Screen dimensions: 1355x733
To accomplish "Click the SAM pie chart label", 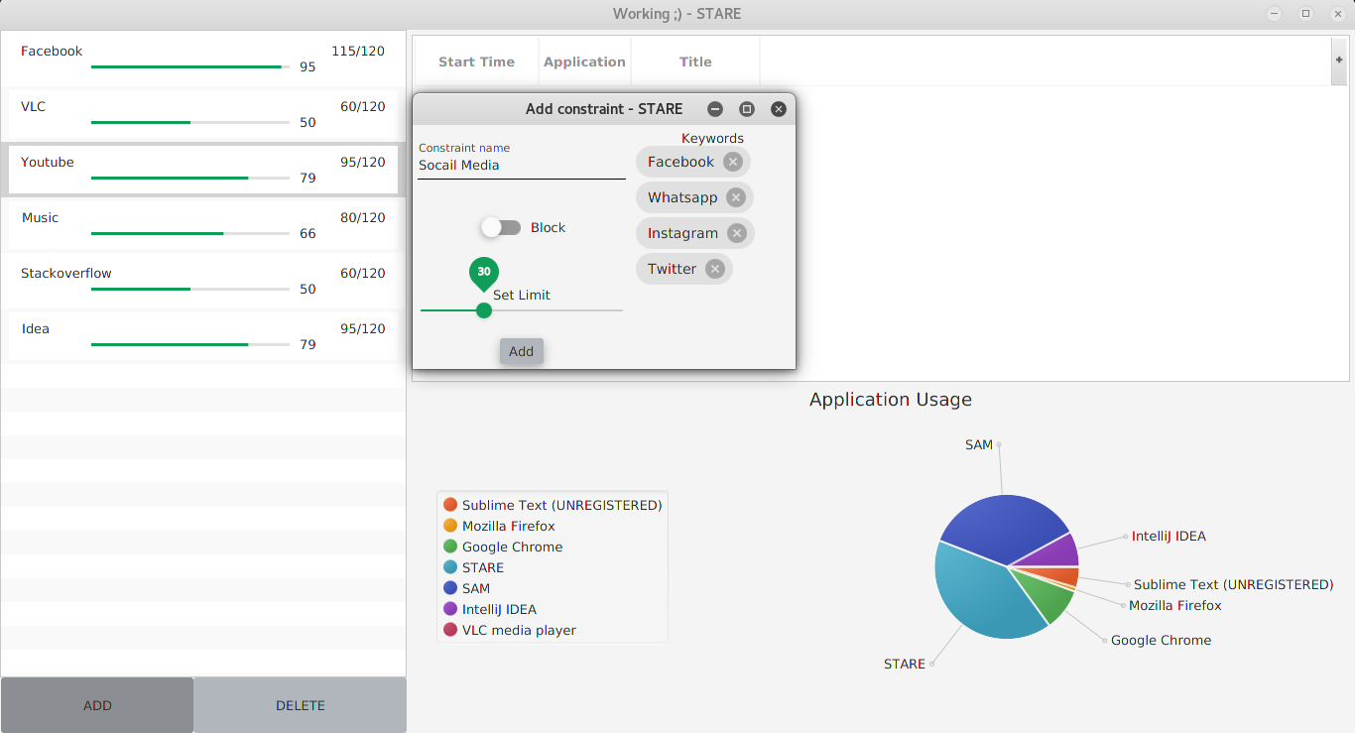I will click(979, 444).
